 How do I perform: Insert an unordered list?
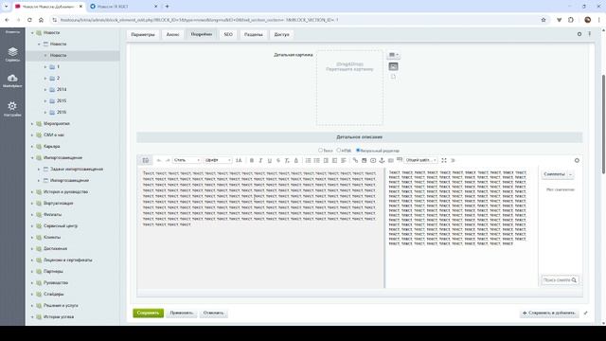coord(317,160)
